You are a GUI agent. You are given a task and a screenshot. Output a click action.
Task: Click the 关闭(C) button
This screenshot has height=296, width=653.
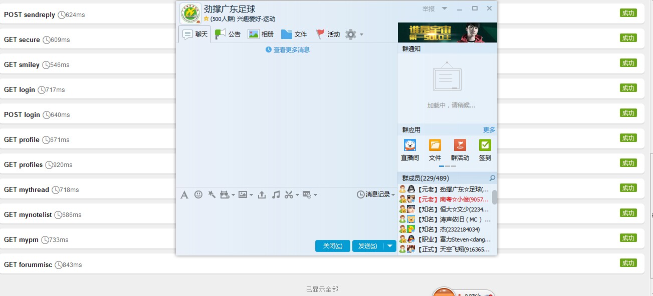click(333, 246)
